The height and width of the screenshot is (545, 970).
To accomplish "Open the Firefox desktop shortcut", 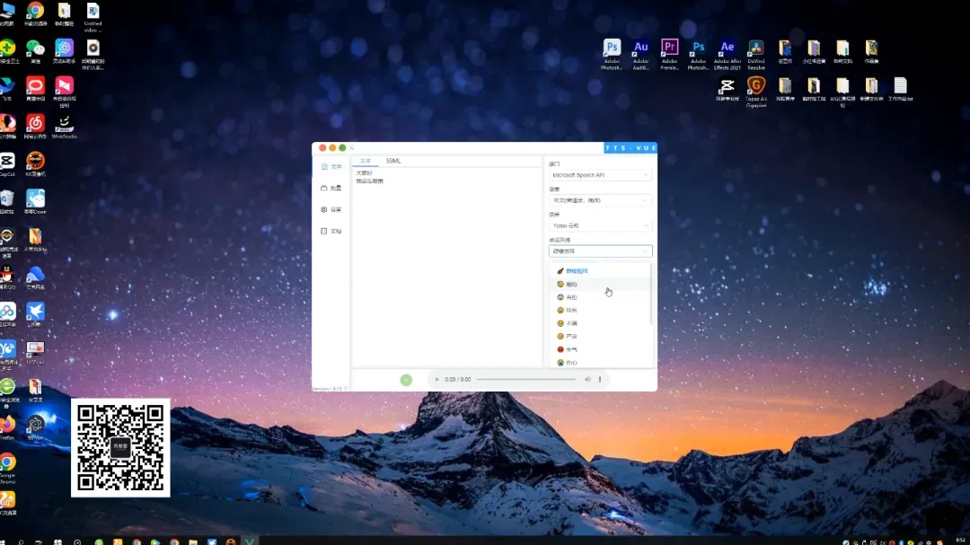I will [x=7, y=427].
